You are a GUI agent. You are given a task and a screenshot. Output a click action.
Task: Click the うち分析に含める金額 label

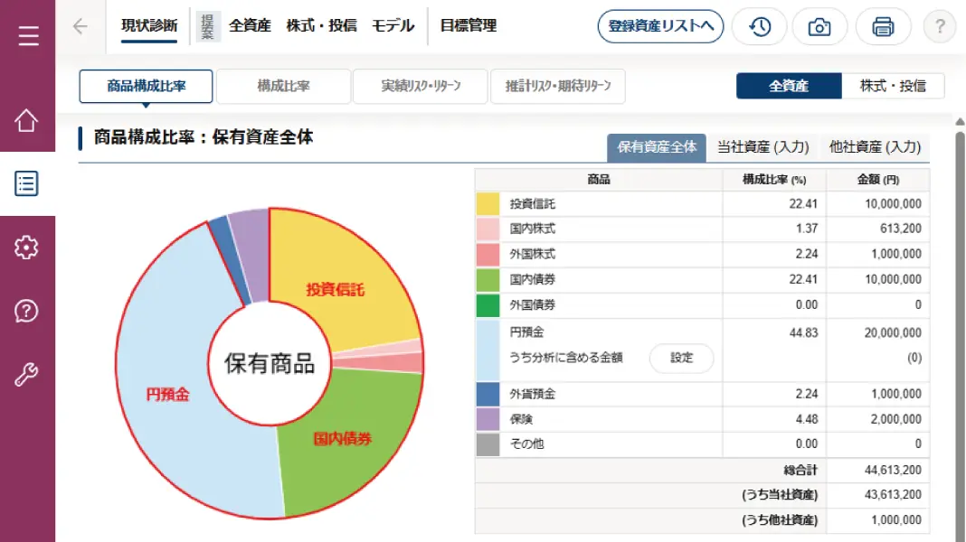pos(566,358)
